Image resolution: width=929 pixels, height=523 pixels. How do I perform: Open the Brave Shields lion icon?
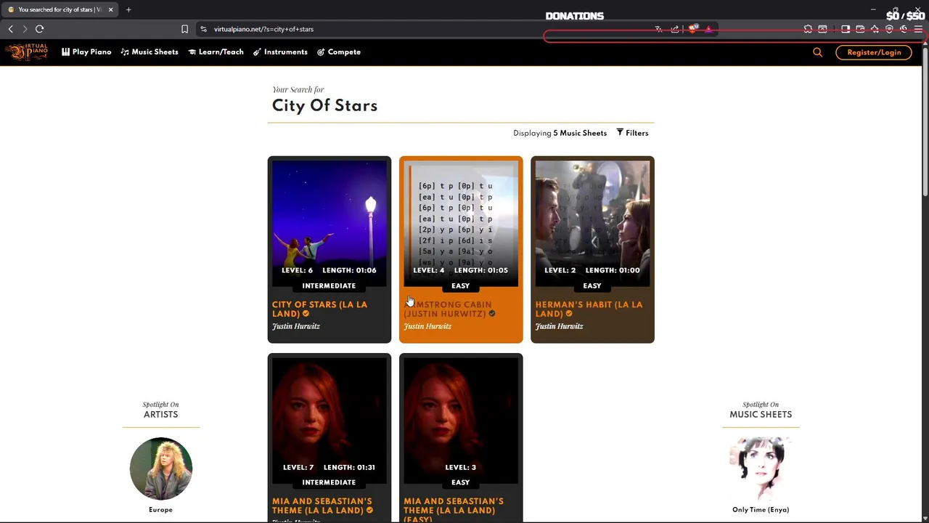[x=693, y=29]
